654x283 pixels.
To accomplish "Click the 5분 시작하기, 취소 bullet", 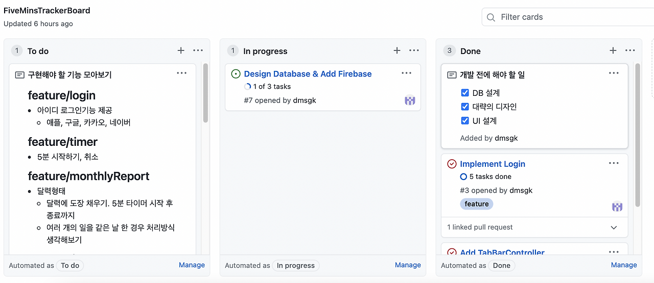I will pyautogui.click(x=68, y=157).
